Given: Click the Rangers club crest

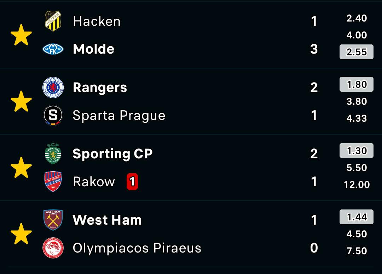Looking at the screenshot, I should click(53, 87).
